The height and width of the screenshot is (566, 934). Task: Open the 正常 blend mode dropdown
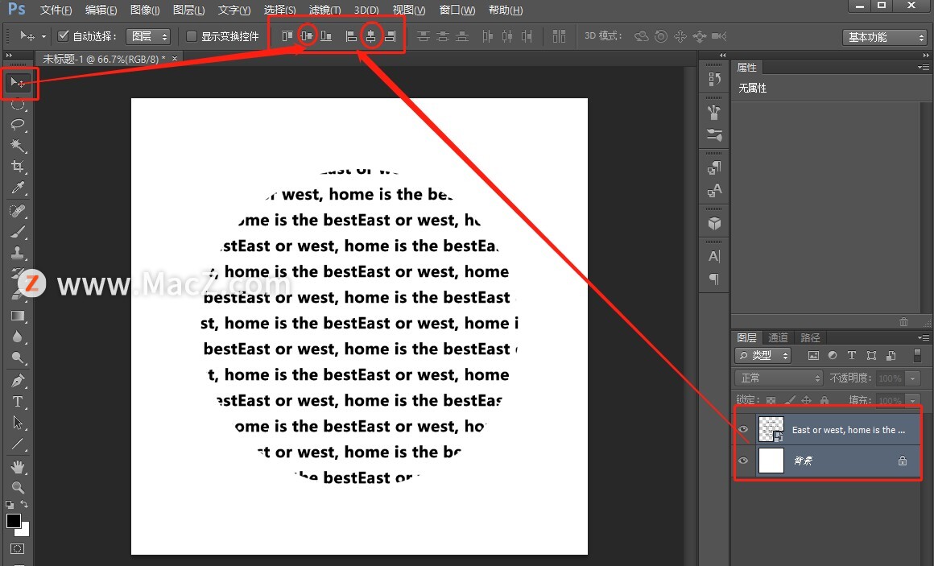click(779, 378)
